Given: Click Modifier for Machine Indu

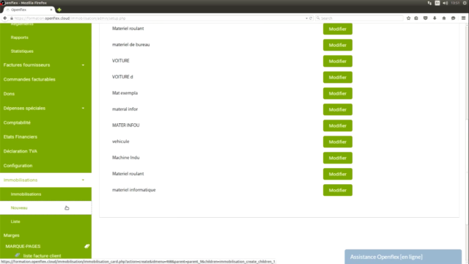Looking at the screenshot, I should (337, 158).
